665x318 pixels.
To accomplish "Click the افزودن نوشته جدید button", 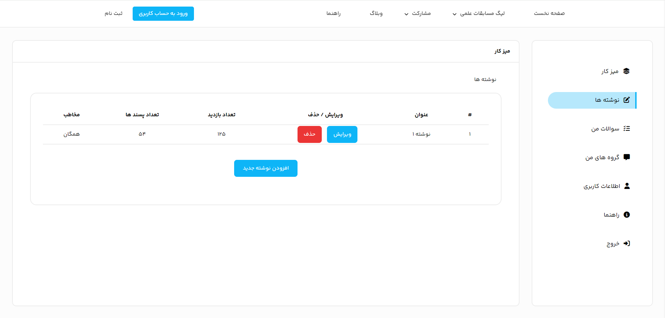I will 266,168.
